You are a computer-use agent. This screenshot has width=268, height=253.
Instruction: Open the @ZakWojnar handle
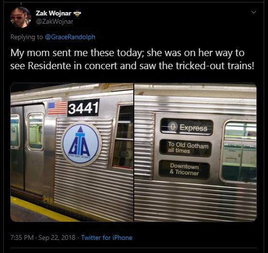(55, 22)
